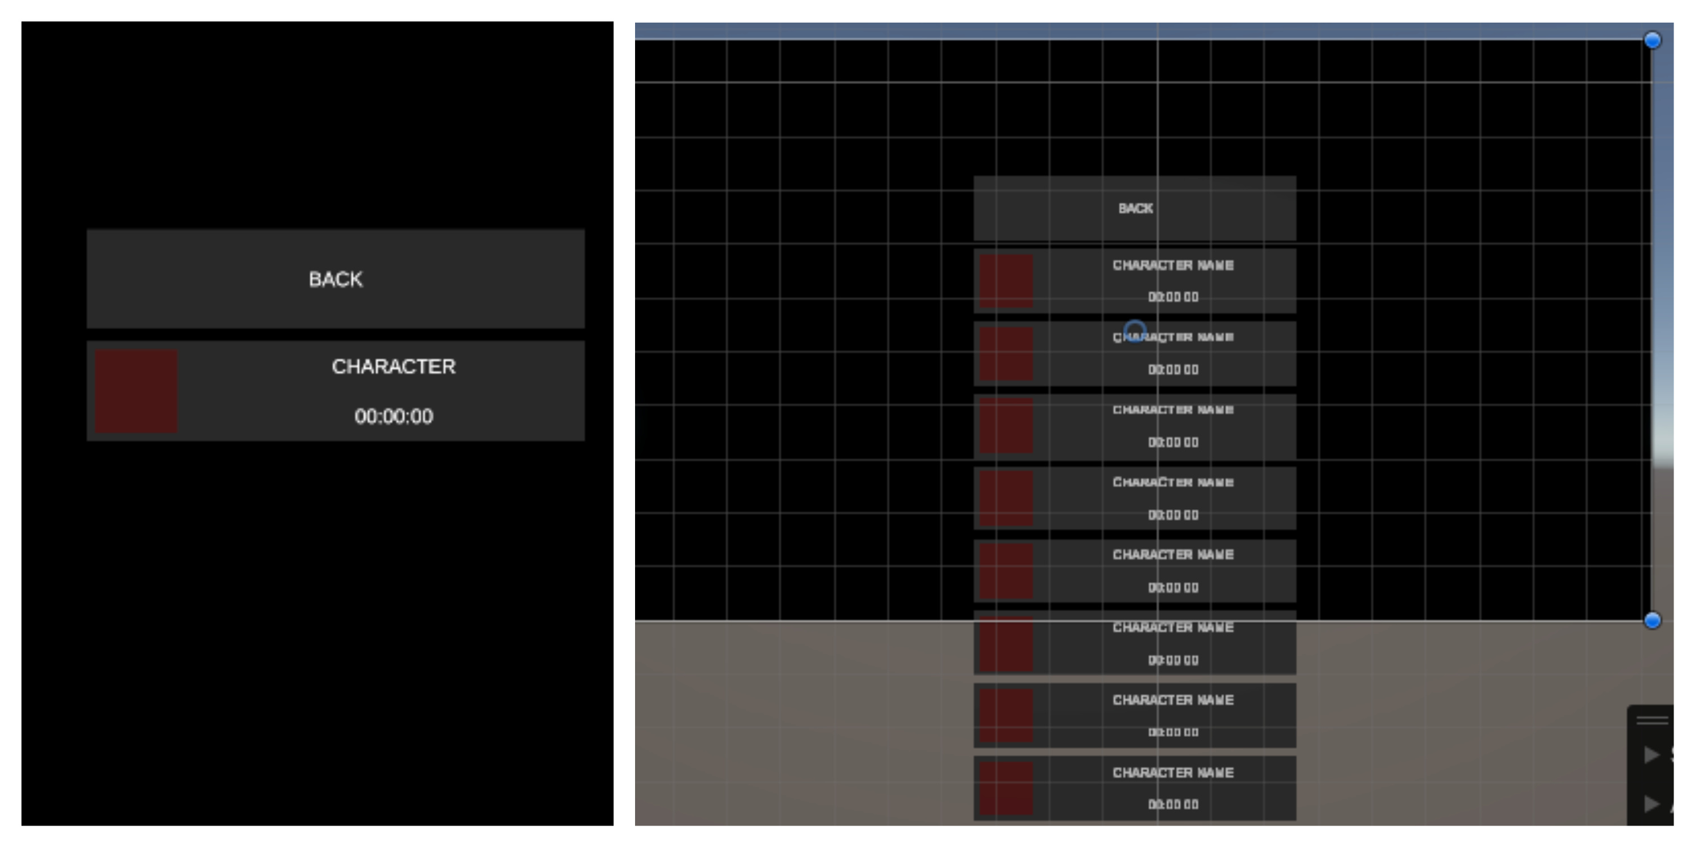Click the overlay panel drag handle lines
Viewport: 1695px width, 847px height.
(x=1652, y=720)
